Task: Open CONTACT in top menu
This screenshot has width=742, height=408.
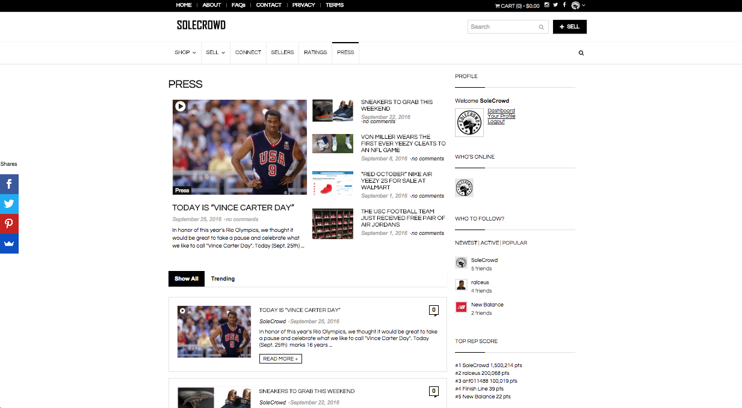Action: (268, 5)
